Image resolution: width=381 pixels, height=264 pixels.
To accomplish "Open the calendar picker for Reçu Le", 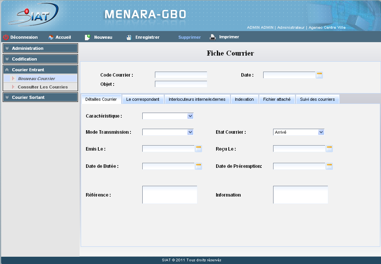I will [329, 149].
